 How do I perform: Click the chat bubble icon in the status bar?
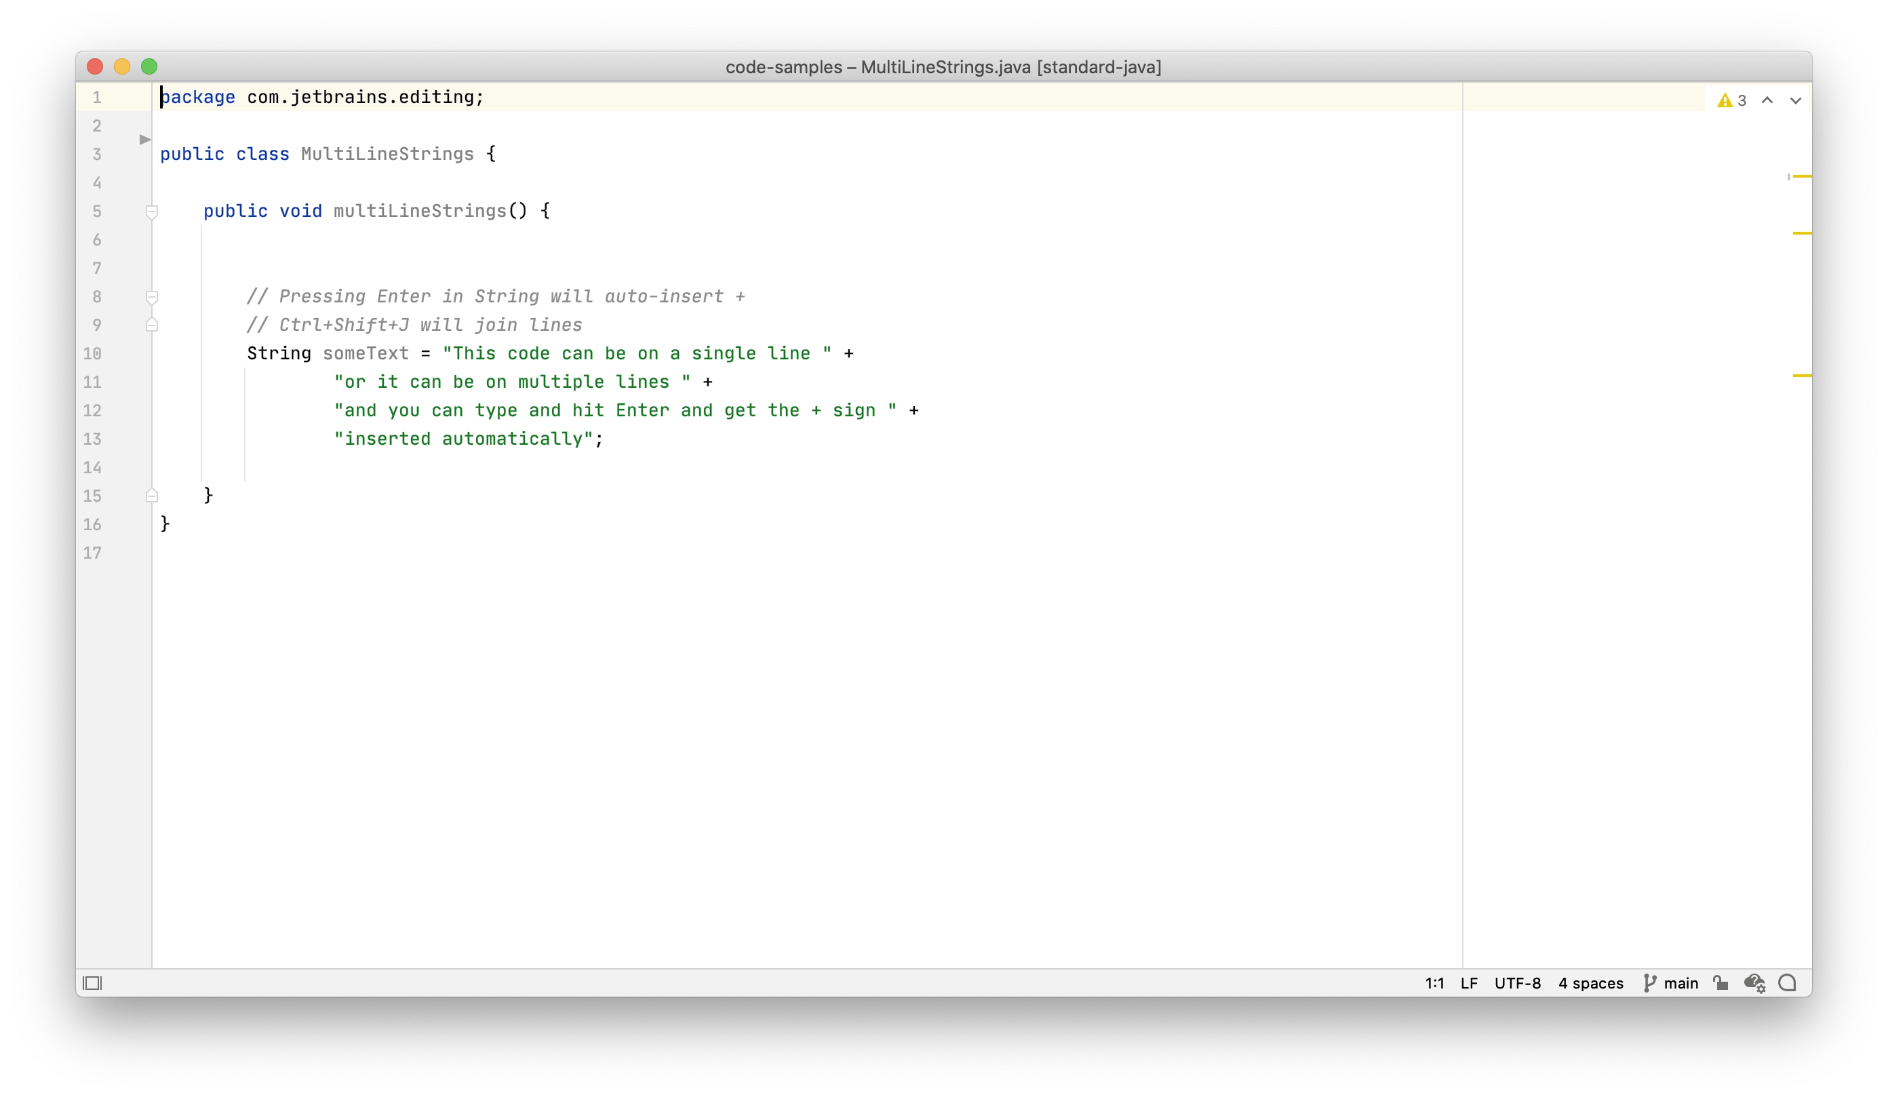pyautogui.click(x=1788, y=982)
